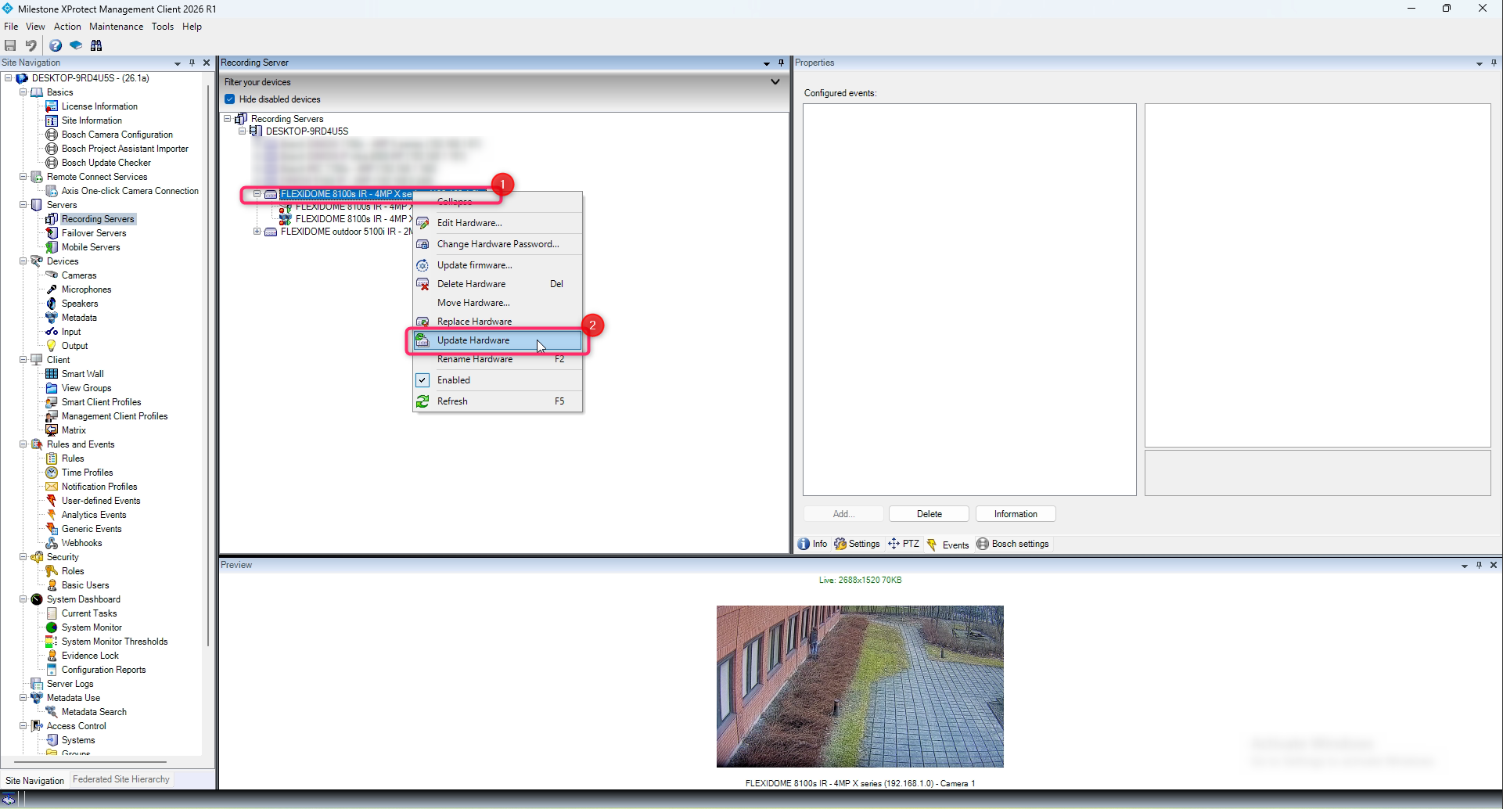Click the Mobile Servers icon
Viewport: 1503px width, 809px height.
(x=52, y=247)
